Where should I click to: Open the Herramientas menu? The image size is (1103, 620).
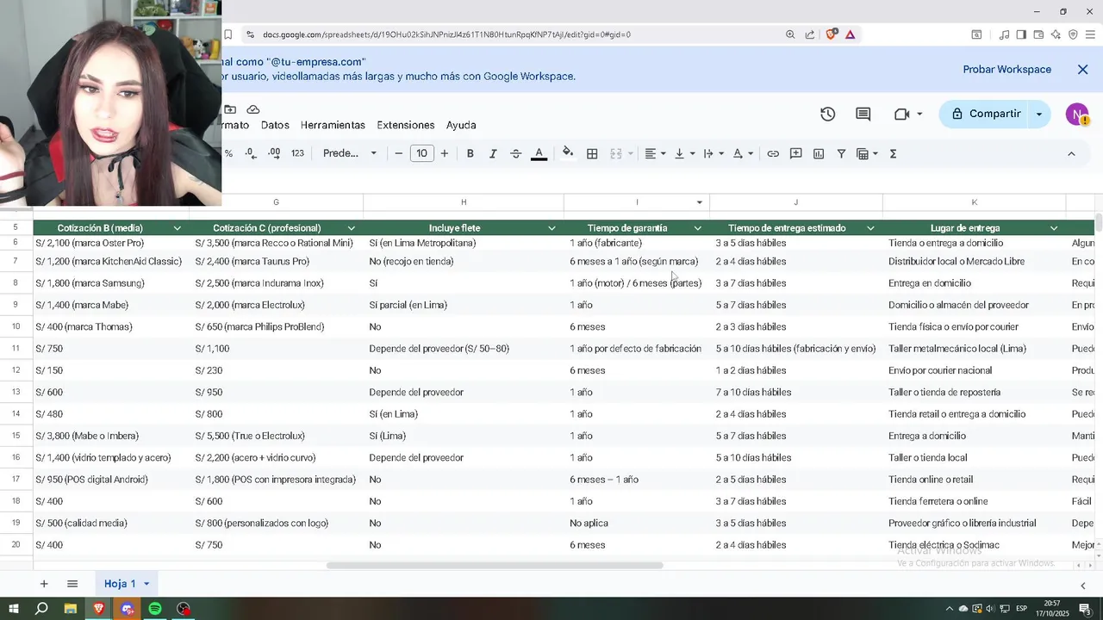coord(333,125)
